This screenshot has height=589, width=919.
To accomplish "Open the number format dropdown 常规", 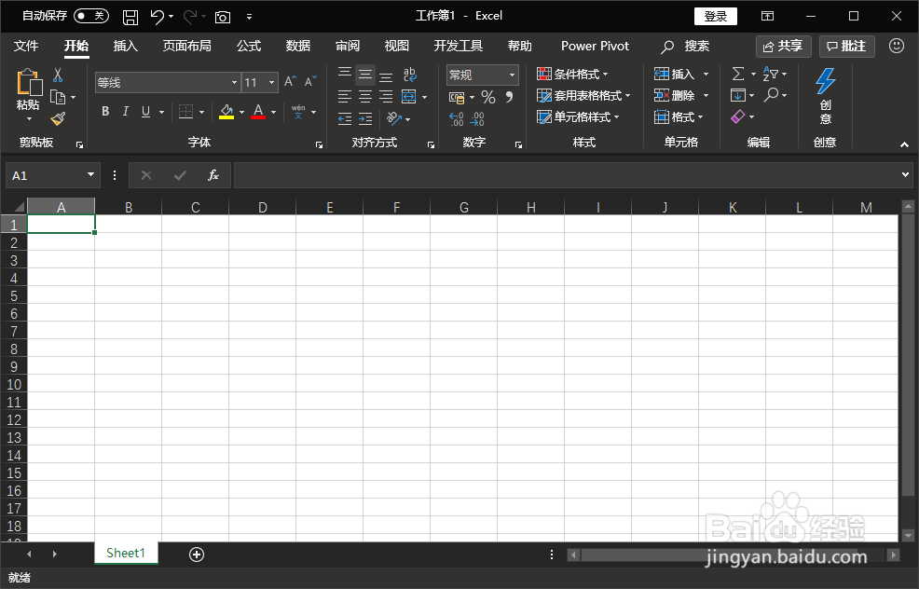I will click(512, 75).
